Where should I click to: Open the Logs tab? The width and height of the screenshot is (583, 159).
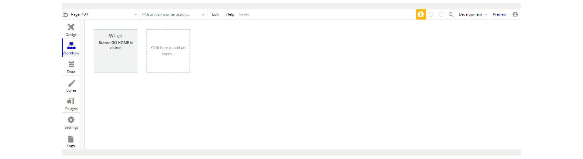(71, 141)
